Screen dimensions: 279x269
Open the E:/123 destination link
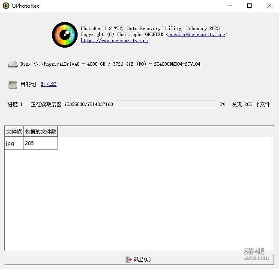pyautogui.click(x=48, y=84)
